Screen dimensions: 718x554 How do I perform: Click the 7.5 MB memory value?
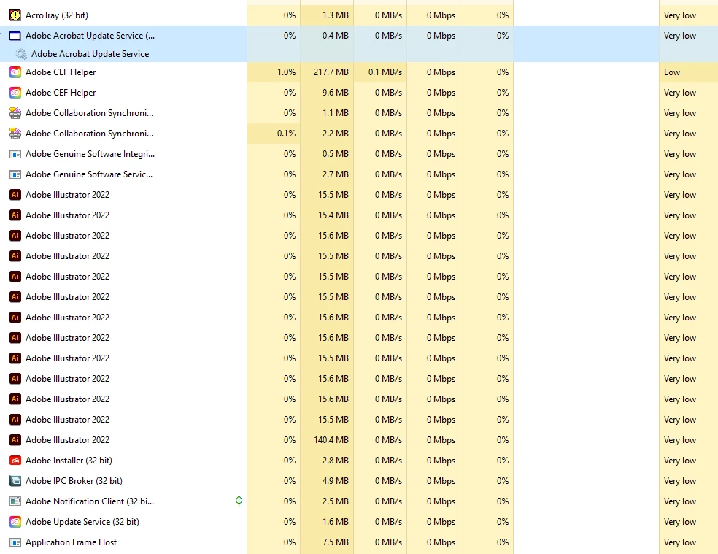click(x=335, y=542)
